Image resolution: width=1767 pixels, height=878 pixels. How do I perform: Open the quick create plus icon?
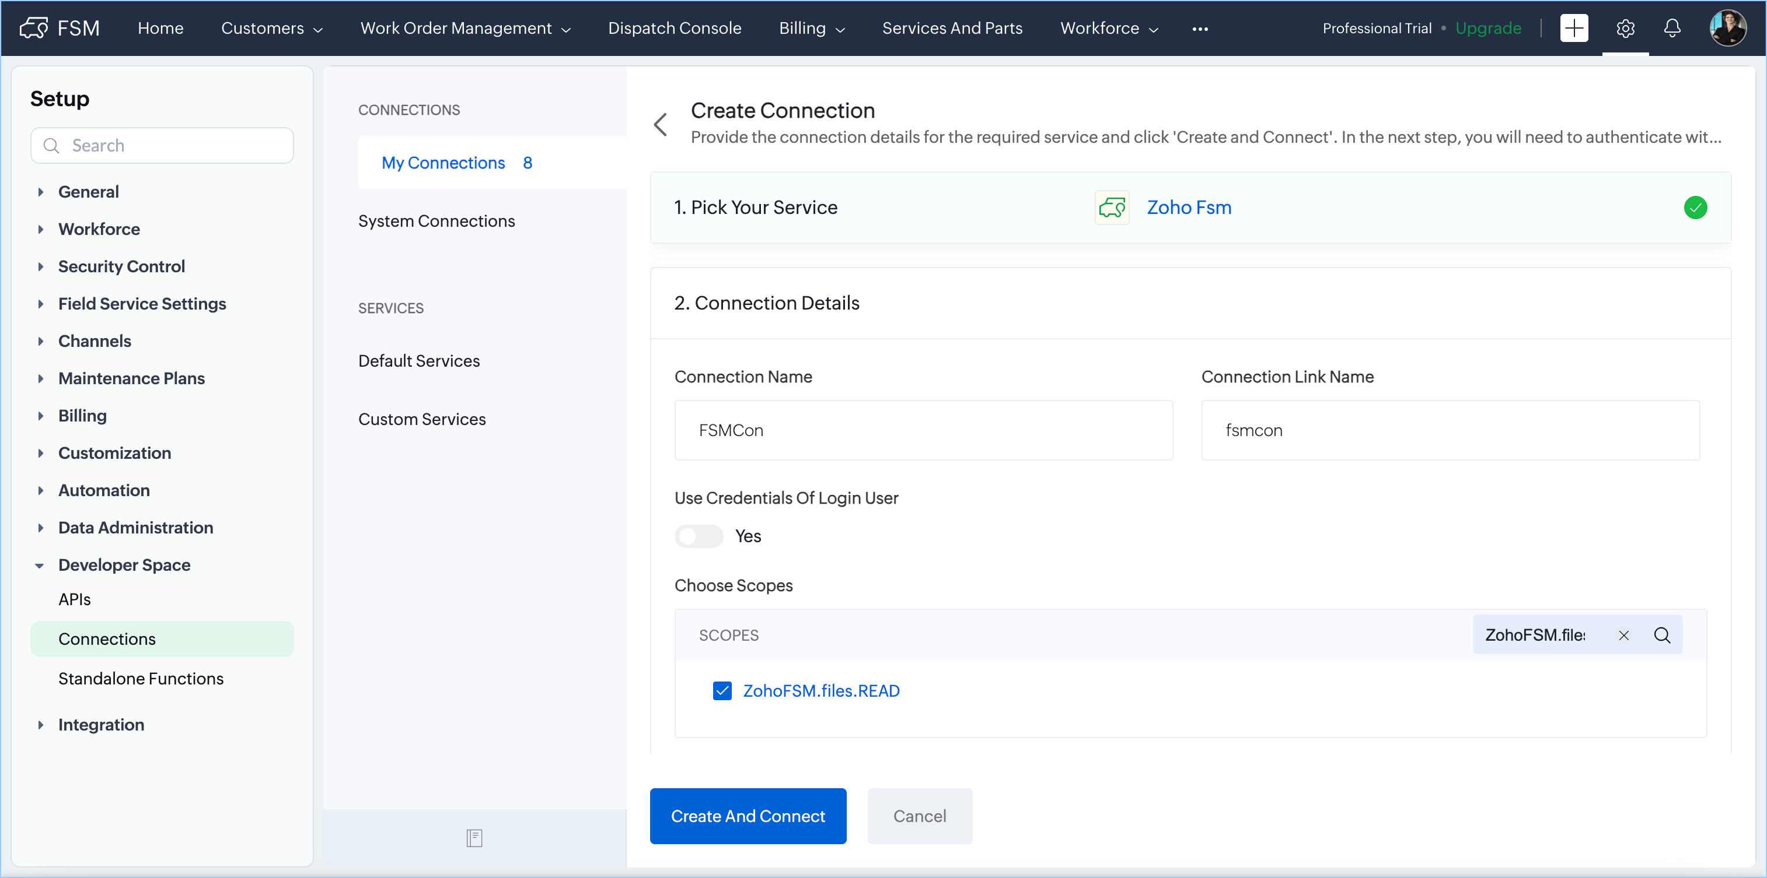pos(1574,28)
